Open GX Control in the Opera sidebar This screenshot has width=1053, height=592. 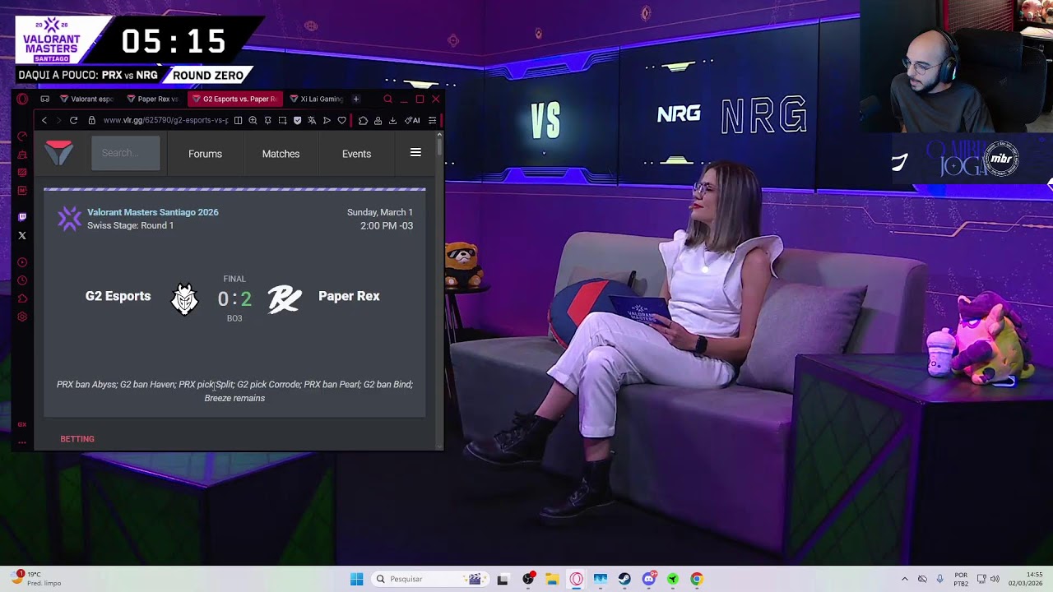(x=22, y=136)
